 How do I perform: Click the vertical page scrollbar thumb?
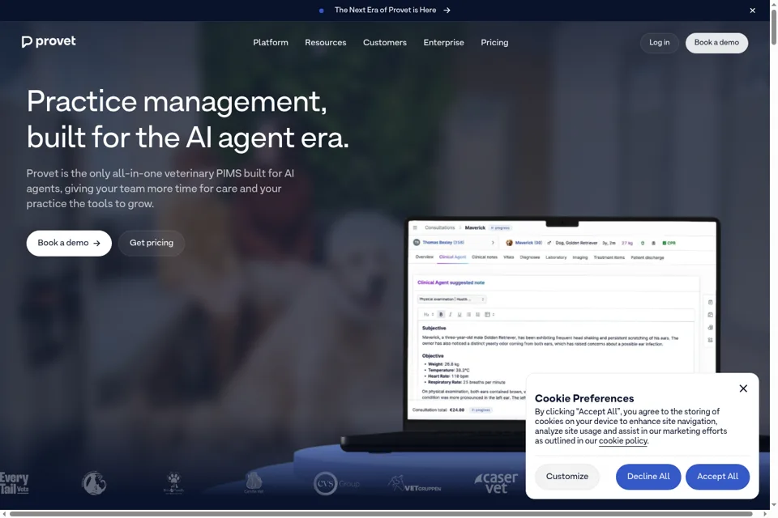tap(773, 27)
